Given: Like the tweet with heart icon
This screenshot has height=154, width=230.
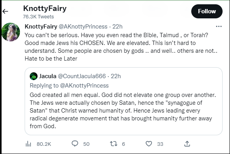Looking at the screenshot, I should click(x=149, y=144).
